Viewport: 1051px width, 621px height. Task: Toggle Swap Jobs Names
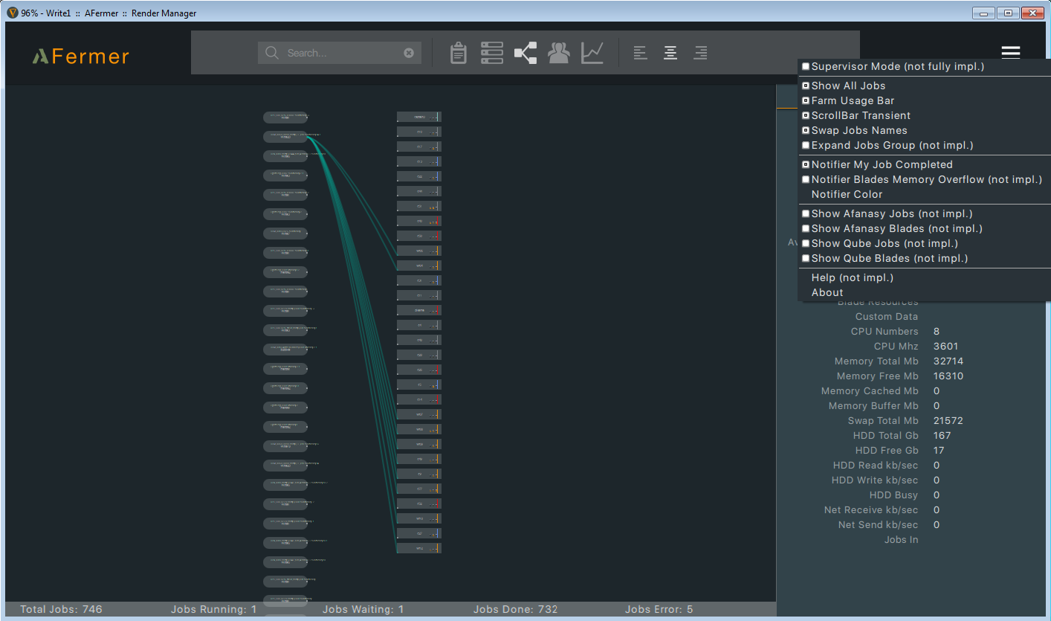coord(806,131)
